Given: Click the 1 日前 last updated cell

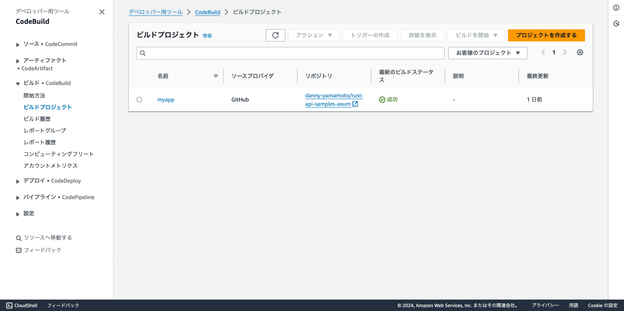Looking at the screenshot, I should point(535,99).
